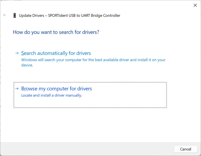
Task: Click the blank area between the two driver options
Action: pos(89,75)
